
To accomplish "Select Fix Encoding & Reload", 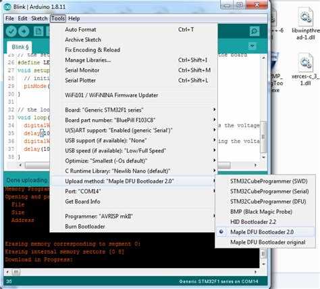I will [x=134, y=50].
